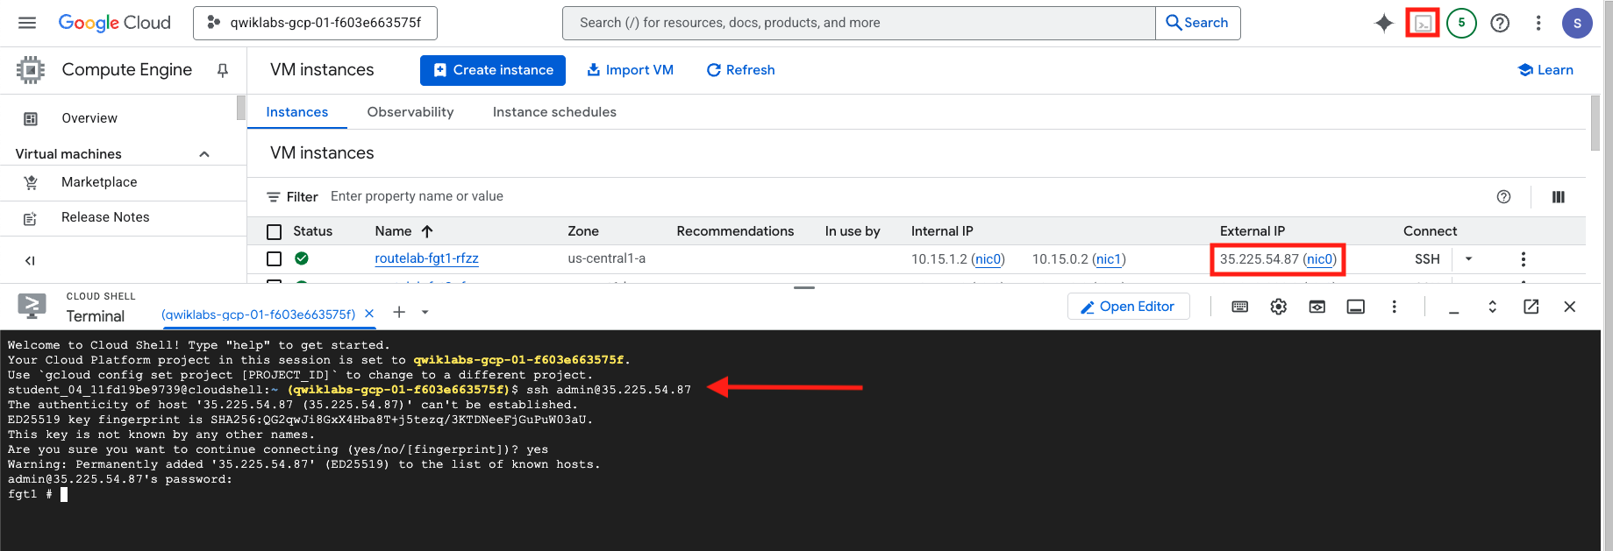Open Cloud Shell terminal settings gear

coord(1279,307)
